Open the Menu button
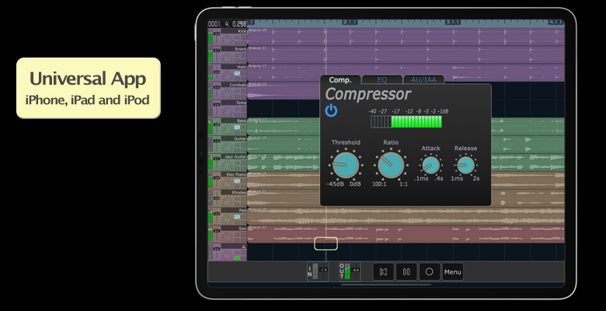Viewport: 606px width, 311px height. click(x=452, y=272)
